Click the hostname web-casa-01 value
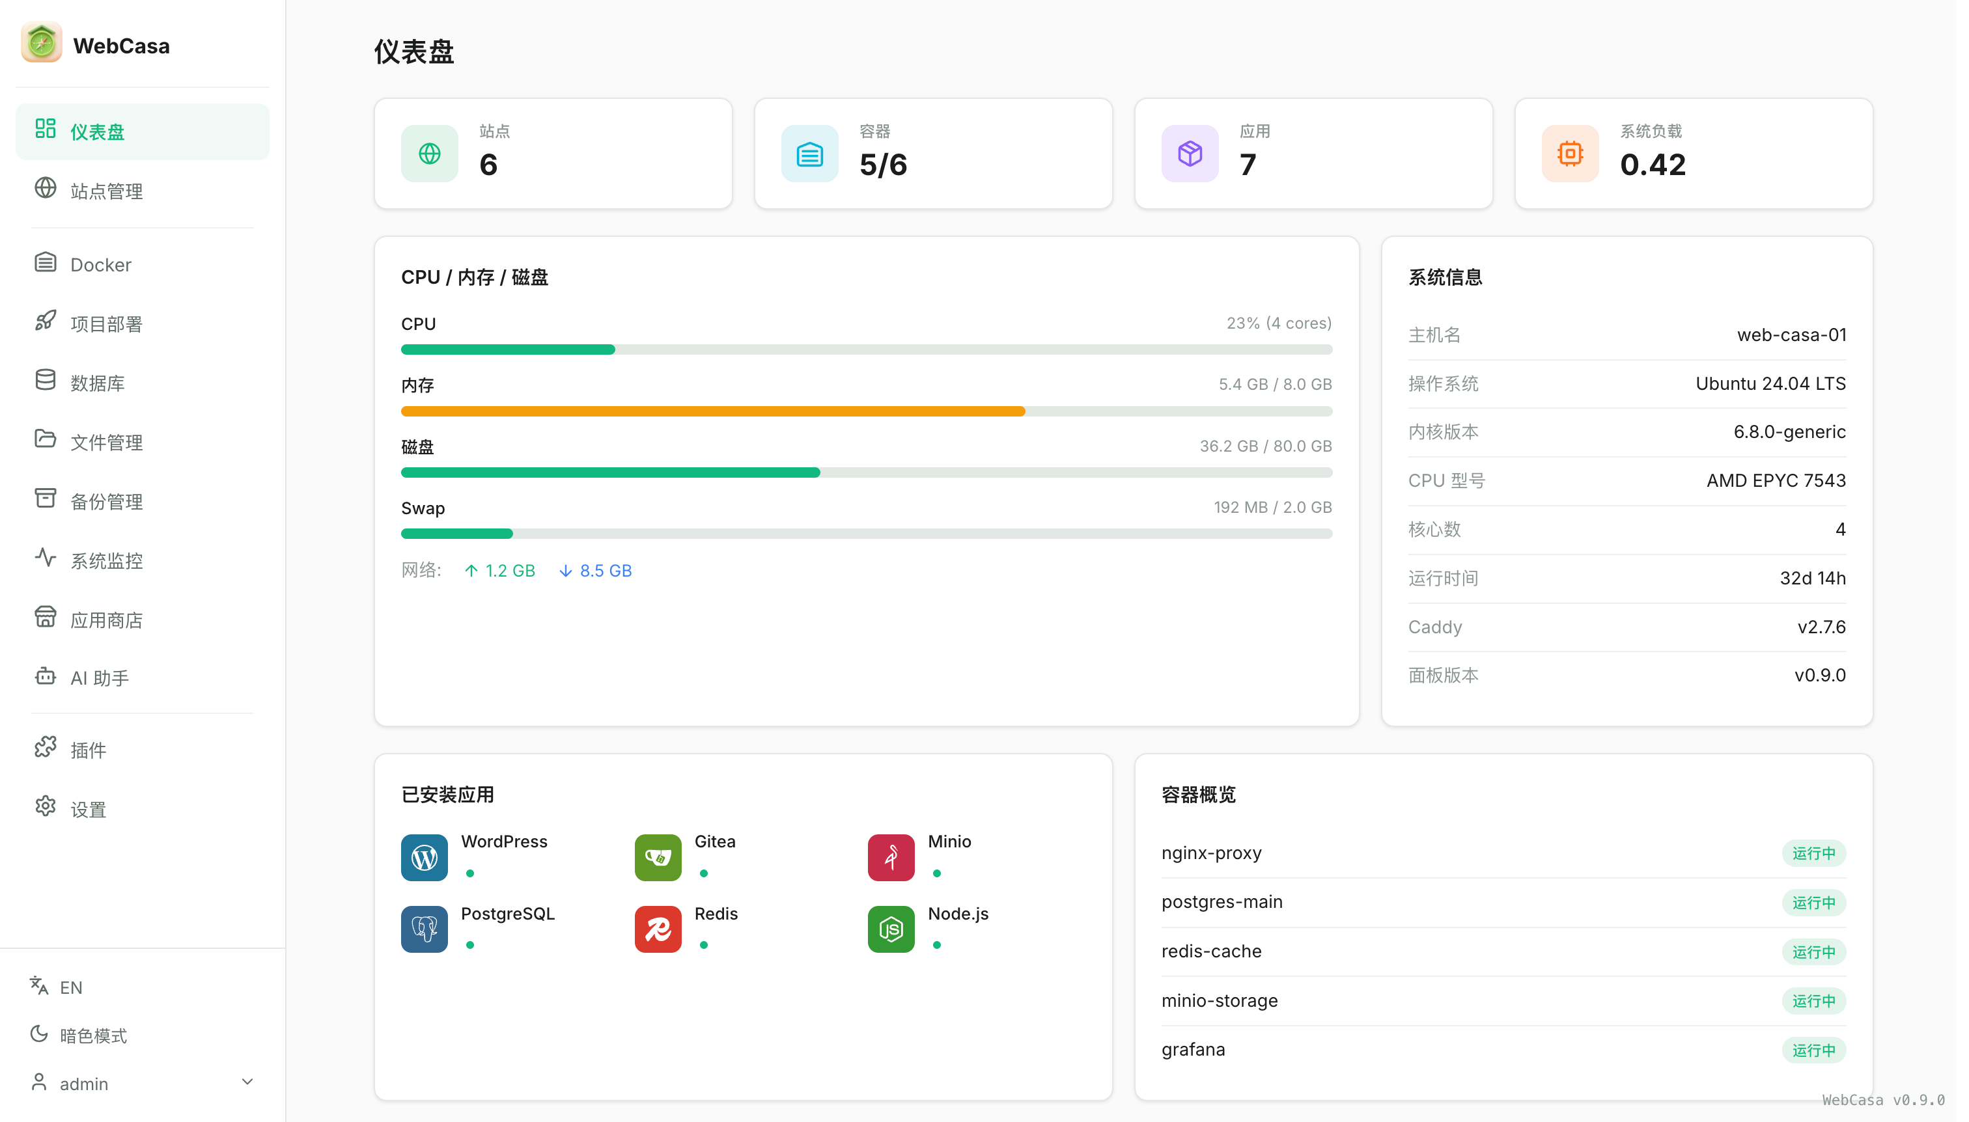 1791,335
